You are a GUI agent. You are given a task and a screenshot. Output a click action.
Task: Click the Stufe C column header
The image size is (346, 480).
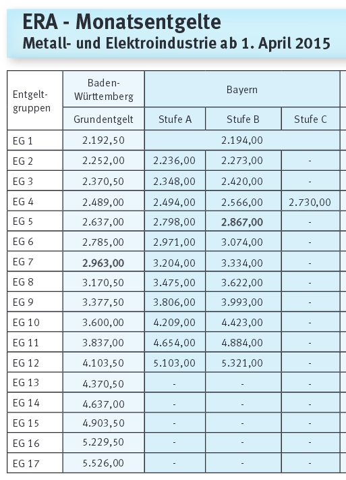click(x=310, y=119)
